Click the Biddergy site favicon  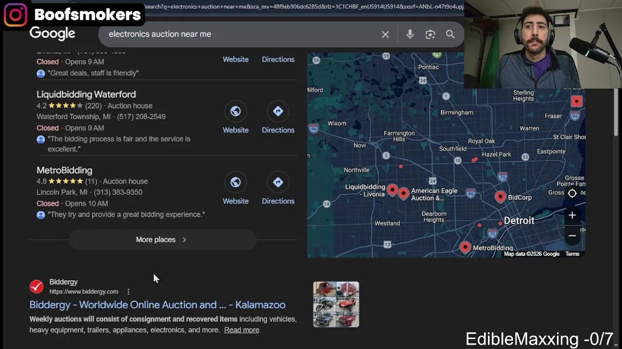click(x=36, y=286)
